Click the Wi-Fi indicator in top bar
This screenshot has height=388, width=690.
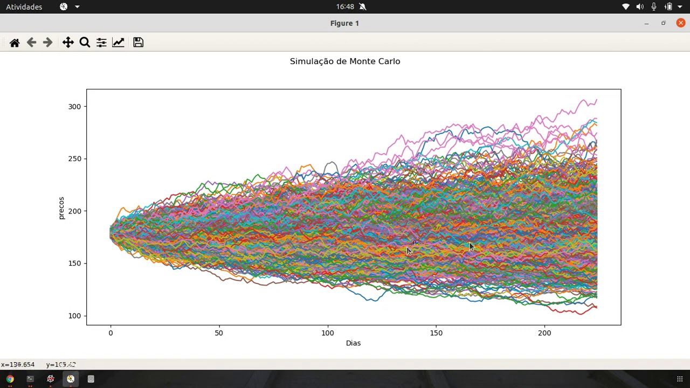pyautogui.click(x=626, y=6)
